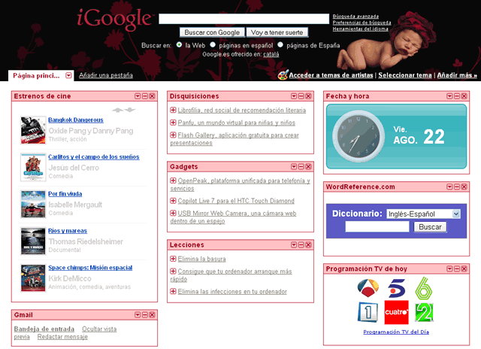This screenshot has width=481, height=349.
Task: Minimize the Disquisiciones gadget
Action: [301, 96]
